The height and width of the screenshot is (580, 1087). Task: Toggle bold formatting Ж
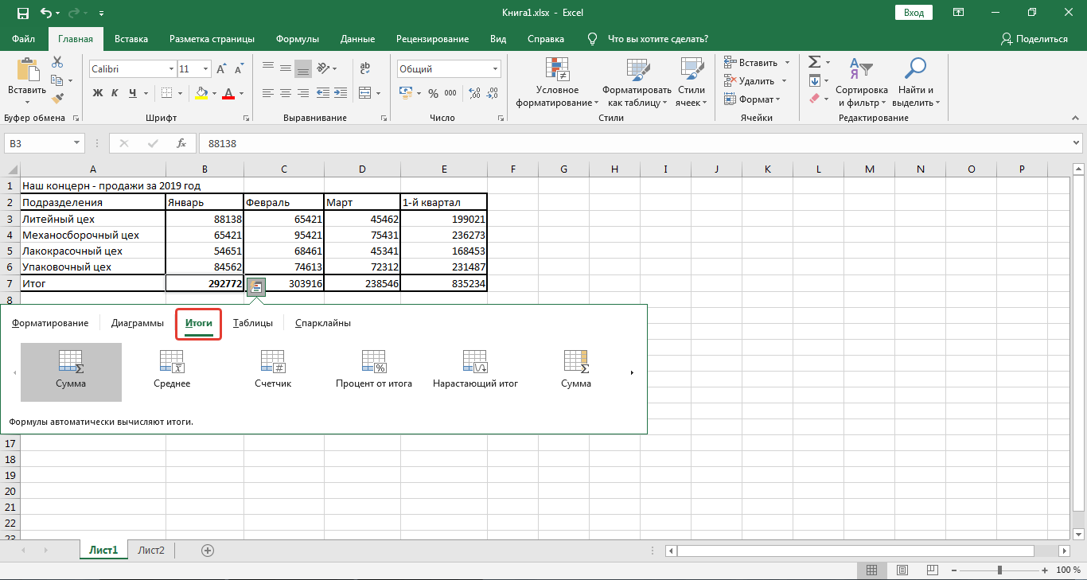click(x=99, y=93)
